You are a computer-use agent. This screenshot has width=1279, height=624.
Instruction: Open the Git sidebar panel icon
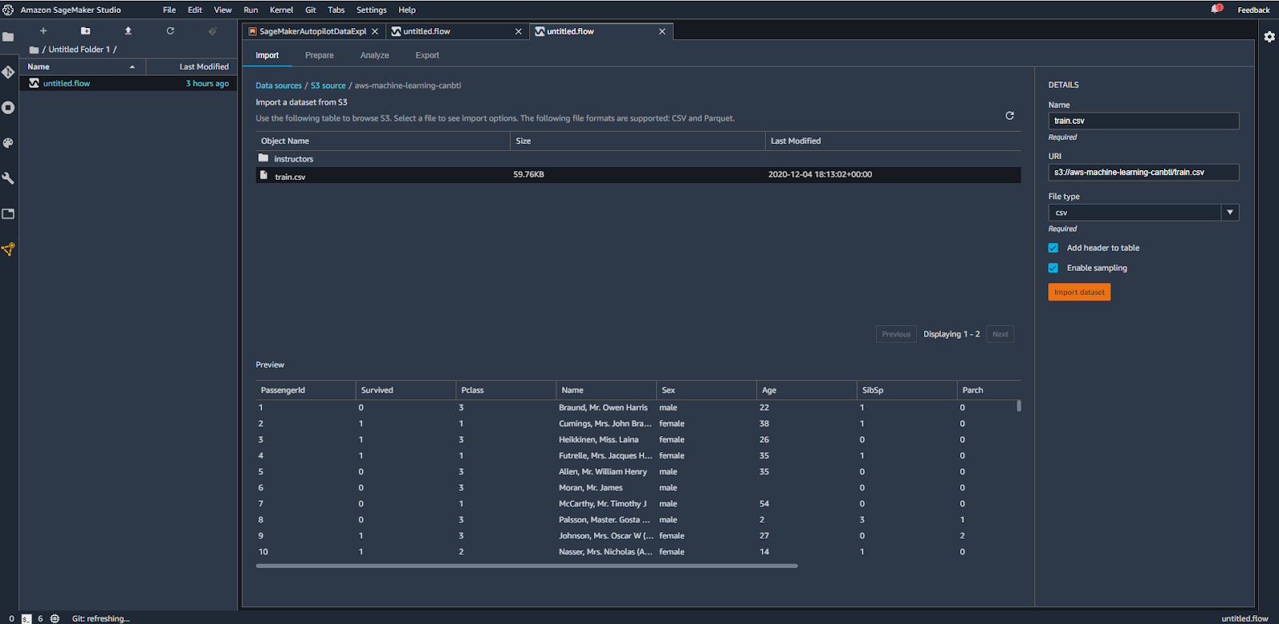(8, 73)
